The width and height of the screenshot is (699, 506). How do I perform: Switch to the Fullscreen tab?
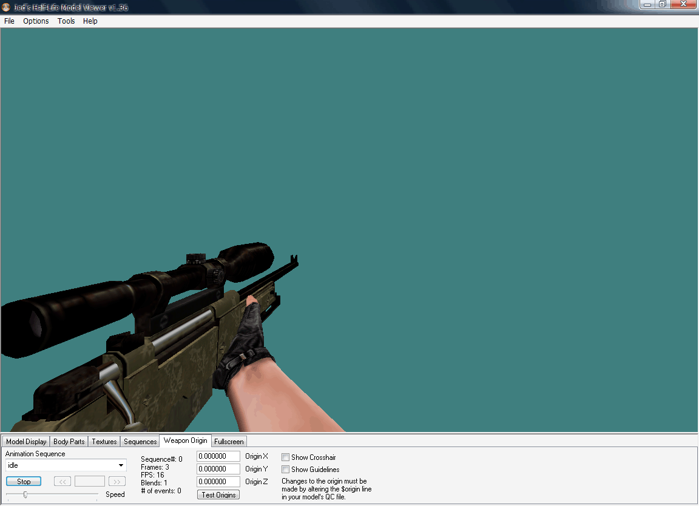tap(229, 441)
